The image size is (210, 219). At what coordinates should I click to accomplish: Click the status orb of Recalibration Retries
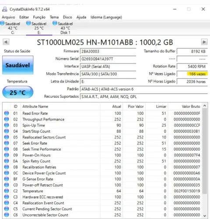click(7, 167)
